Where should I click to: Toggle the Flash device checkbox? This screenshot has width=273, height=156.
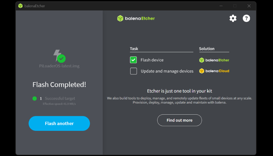pyautogui.click(x=133, y=60)
